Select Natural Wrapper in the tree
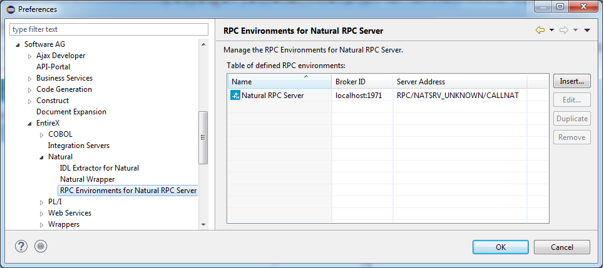This screenshot has width=604, height=268. pyautogui.click(x=88, y=179)
